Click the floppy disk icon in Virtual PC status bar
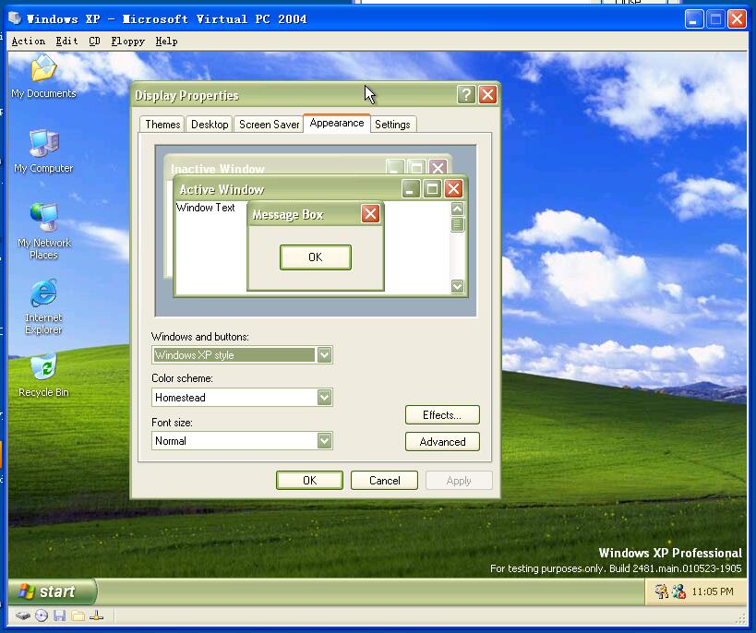 [x=59, y=615]
